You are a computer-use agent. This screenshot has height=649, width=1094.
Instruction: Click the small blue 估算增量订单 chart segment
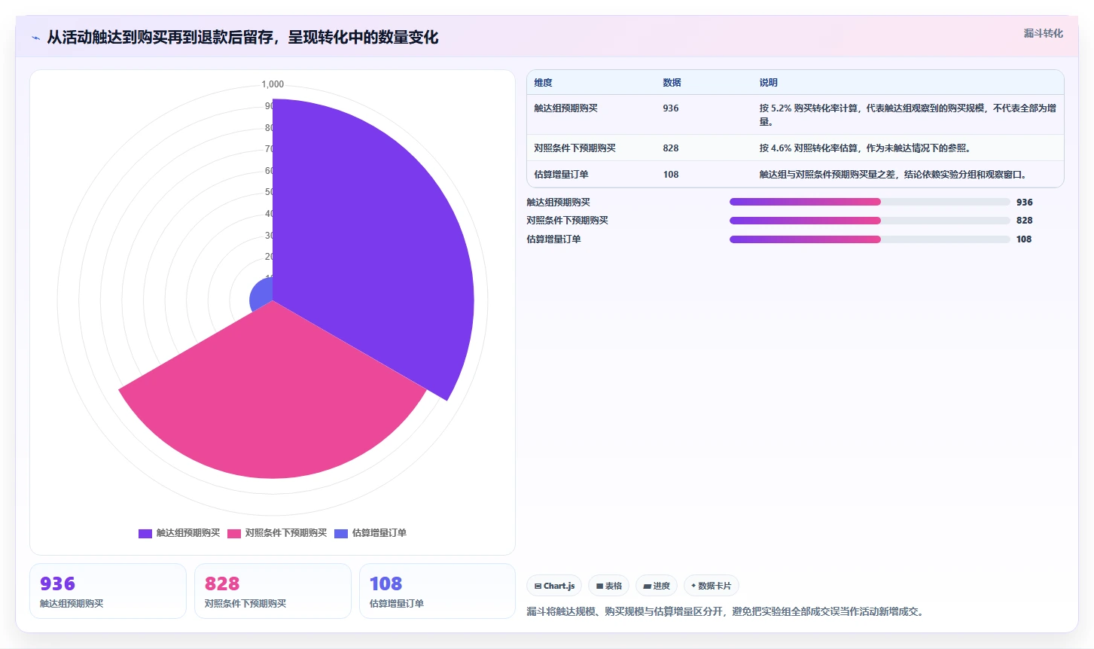point(262,294)
